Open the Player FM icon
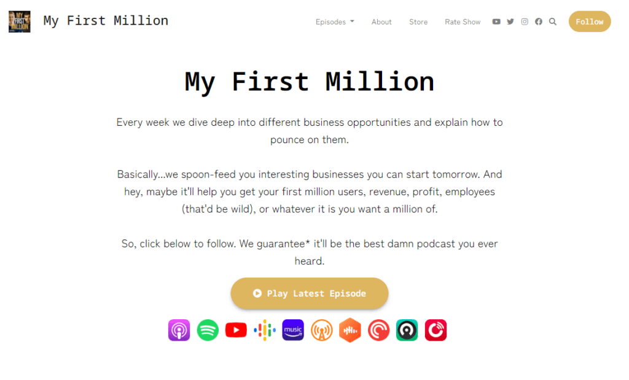 (436, 330)
